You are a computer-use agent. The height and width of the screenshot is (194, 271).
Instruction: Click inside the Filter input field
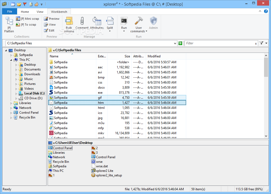(219, 43)
